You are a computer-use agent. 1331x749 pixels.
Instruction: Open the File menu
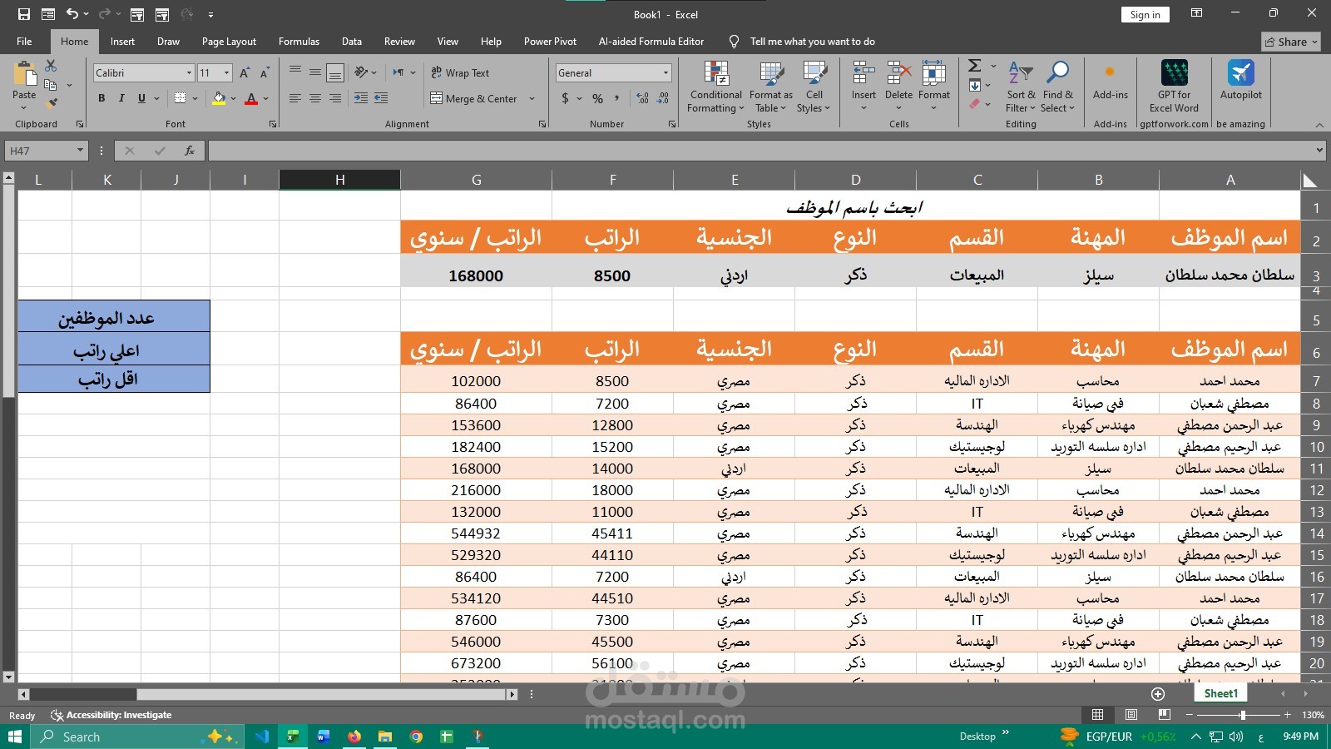pyautogui.click(x=24, y=42)
